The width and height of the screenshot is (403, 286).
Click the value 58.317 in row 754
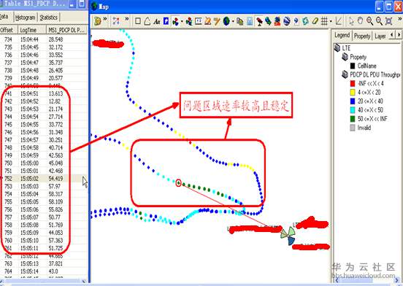coord(55,194)
